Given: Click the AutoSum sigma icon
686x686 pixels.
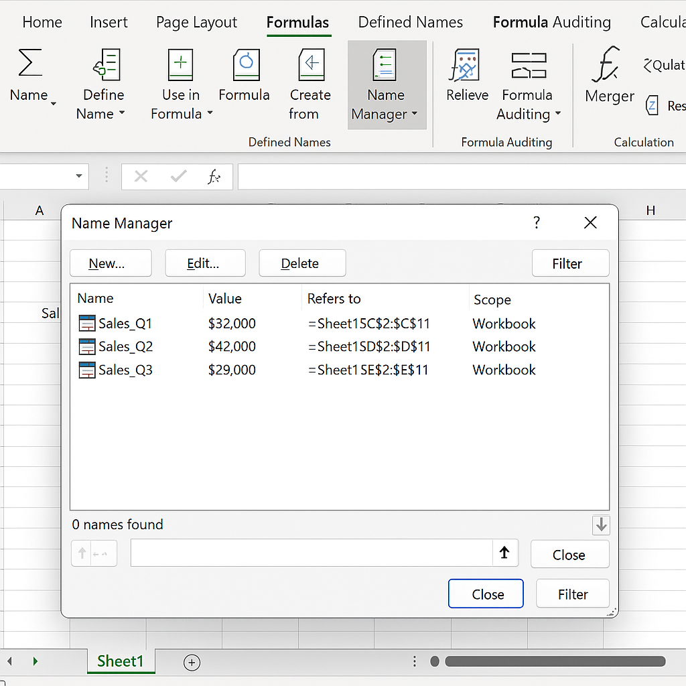Looking at the screenshot, I should tap(30, 62).
